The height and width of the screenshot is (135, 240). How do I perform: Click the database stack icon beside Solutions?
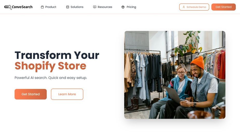point(67,7)
